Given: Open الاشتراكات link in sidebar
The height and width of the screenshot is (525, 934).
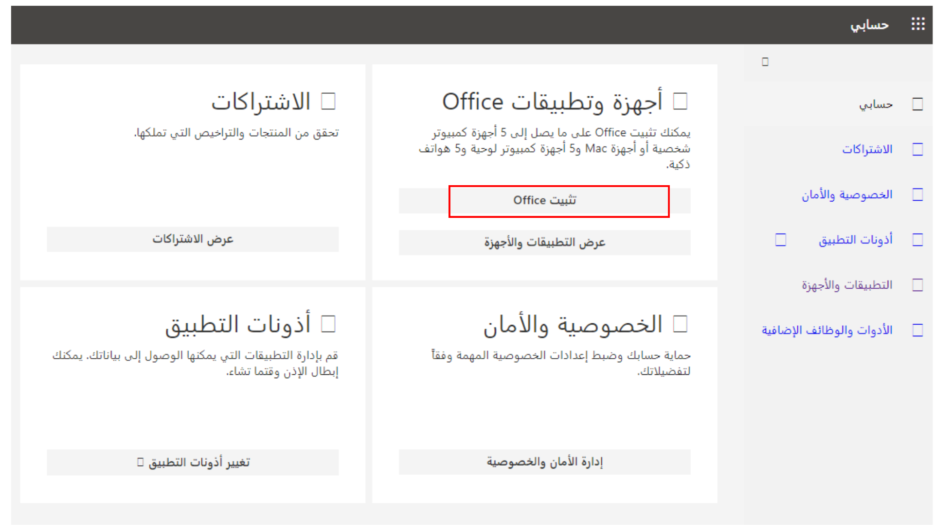Looking at the screenshot, I should click(867, 149).
